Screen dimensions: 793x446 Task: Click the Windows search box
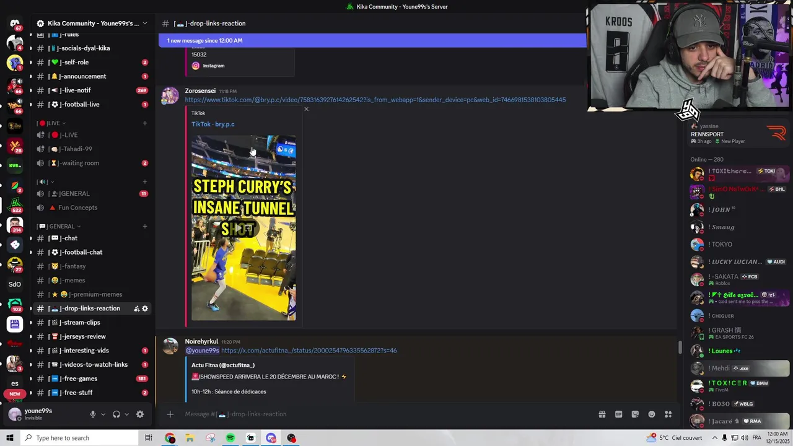pos(81,438)
